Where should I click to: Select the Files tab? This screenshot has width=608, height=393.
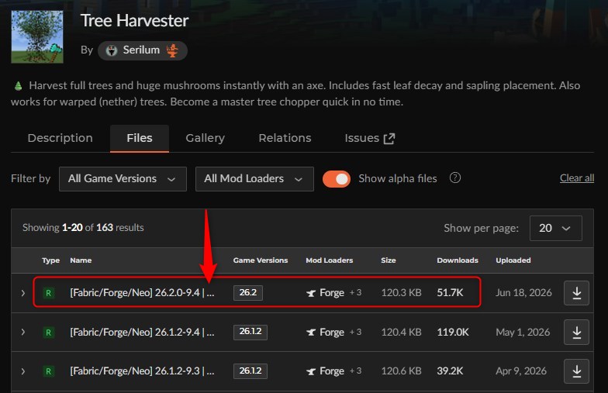(x=140, y=138)
